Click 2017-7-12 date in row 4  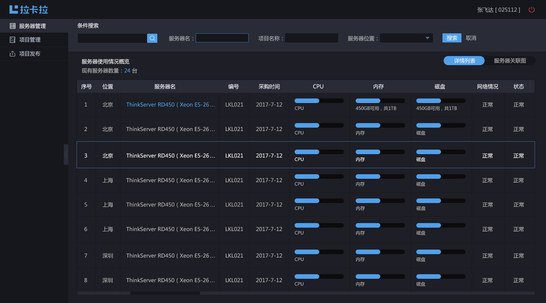tap(269, 180)
